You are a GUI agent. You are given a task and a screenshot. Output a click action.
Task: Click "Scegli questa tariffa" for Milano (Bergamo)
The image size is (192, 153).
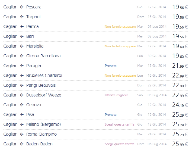pos(119,124)
